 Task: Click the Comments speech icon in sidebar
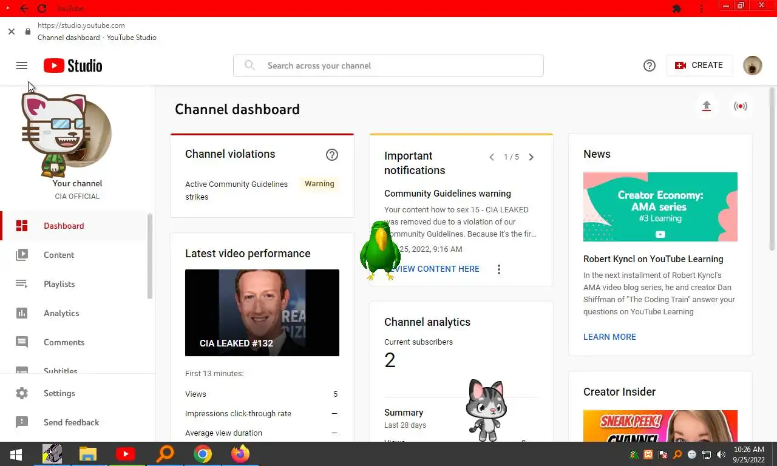22,342
